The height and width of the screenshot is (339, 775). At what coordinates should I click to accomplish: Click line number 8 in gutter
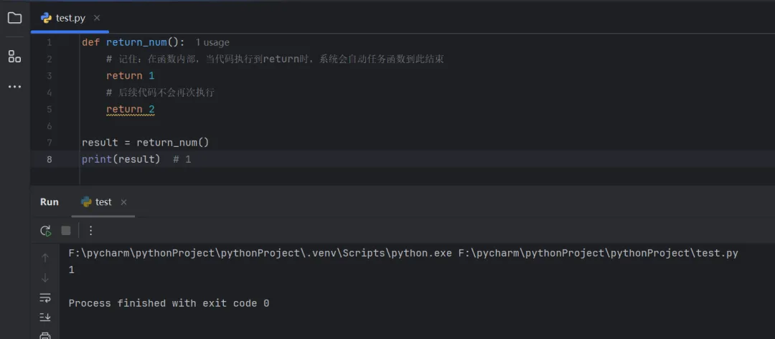[x=49, y=159]
